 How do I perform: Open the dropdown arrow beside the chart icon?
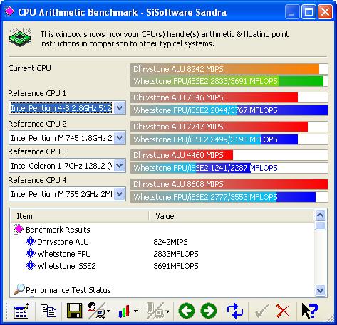pyautogui.click(x=135, y=311)
